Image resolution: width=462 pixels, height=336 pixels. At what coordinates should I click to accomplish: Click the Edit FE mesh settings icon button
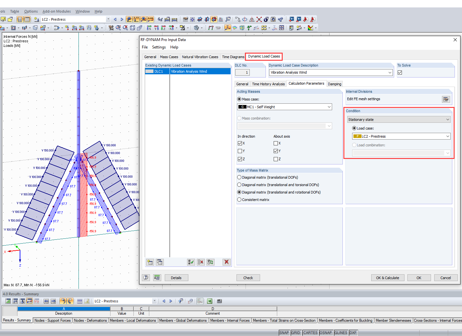pyautogui.click(x=446, y=99)
